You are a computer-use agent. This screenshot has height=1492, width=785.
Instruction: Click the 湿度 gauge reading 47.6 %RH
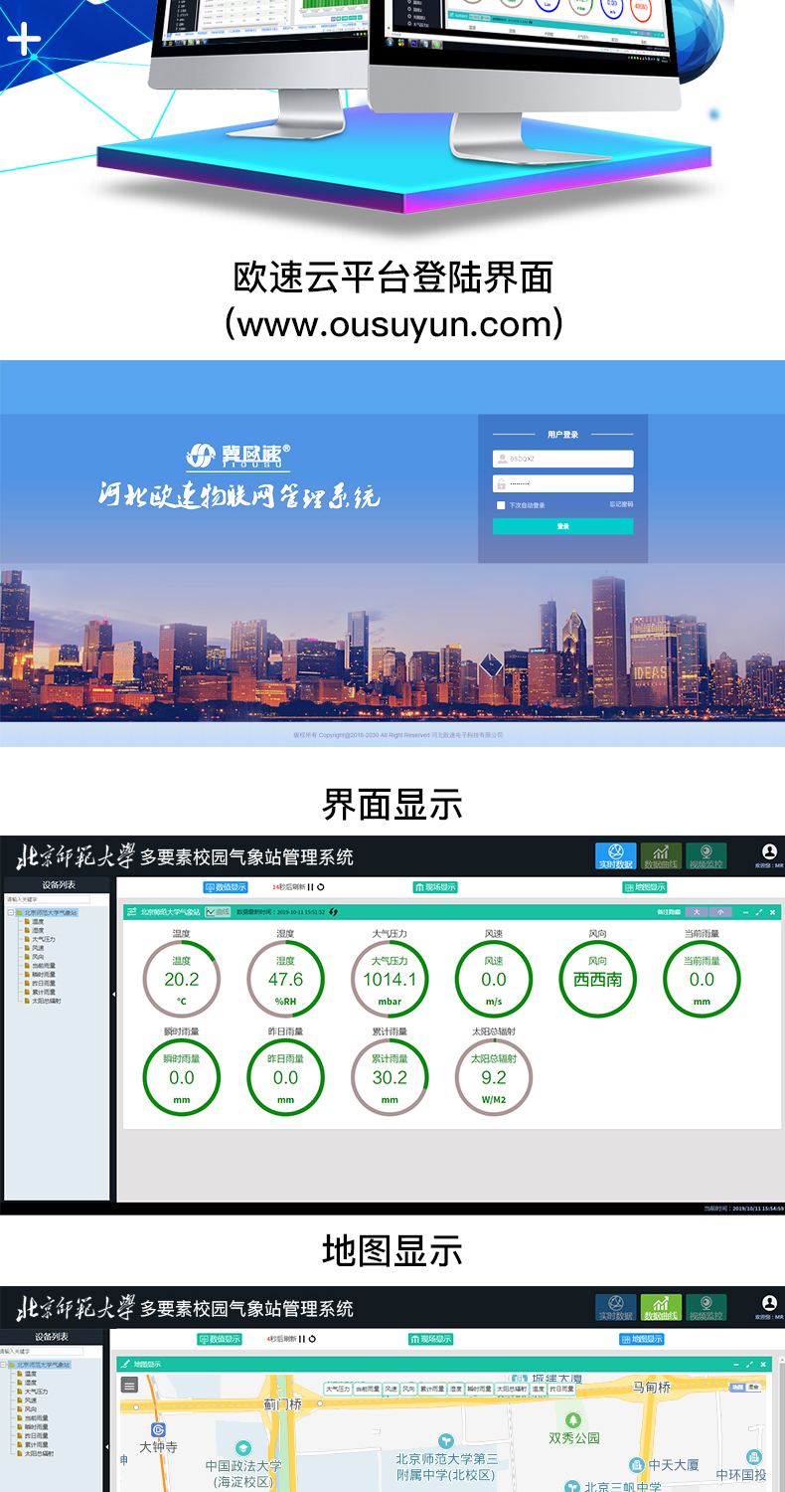(x=285, y=980)
